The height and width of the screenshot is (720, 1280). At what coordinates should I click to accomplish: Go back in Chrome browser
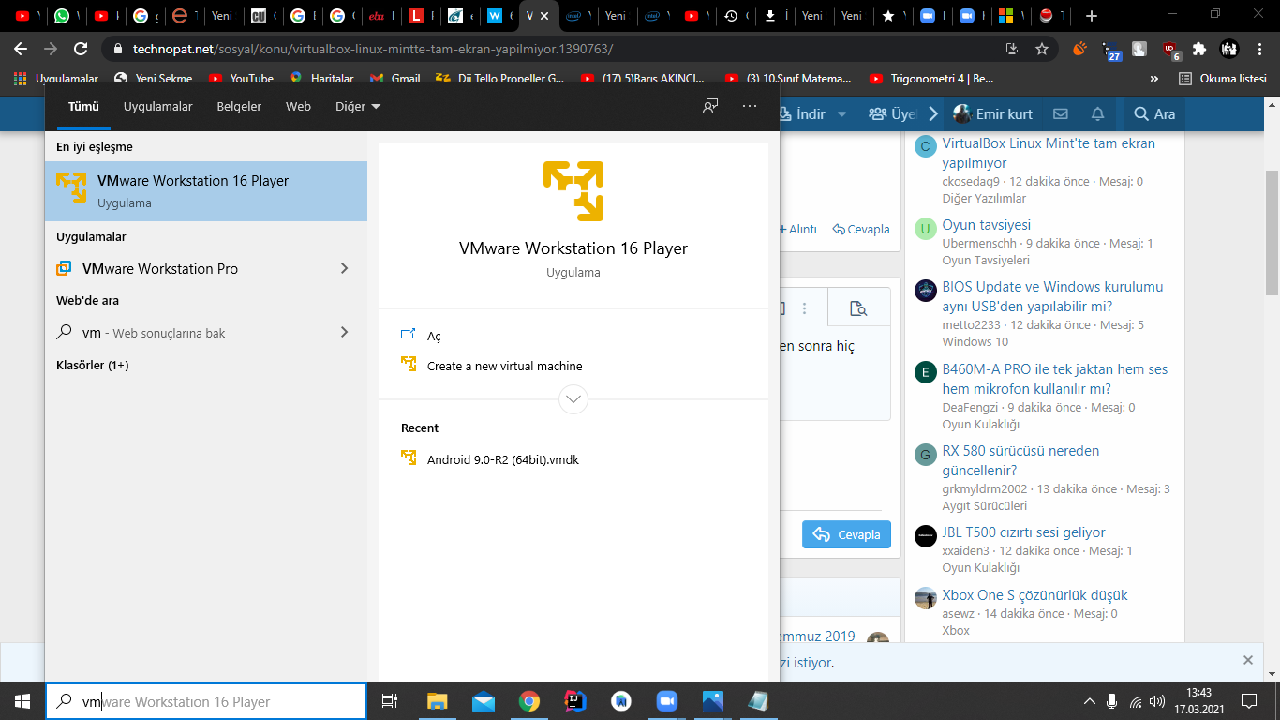point(22,49)
